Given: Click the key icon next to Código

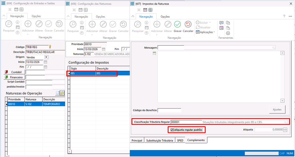Looking at the screenshot, I should click(50, 47).
